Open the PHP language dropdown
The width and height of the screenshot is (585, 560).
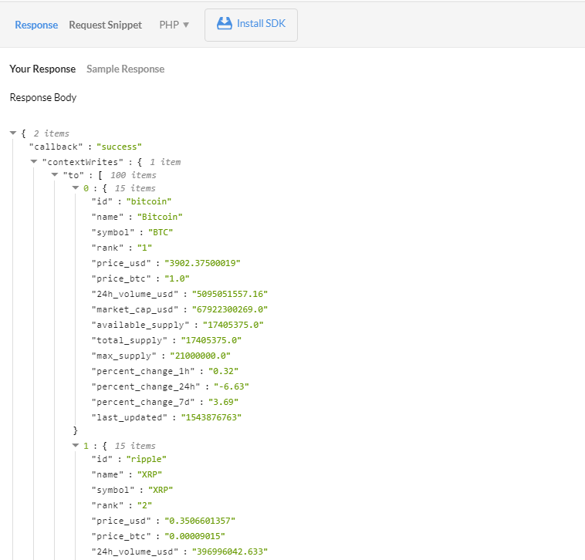(x=174, y=25)
